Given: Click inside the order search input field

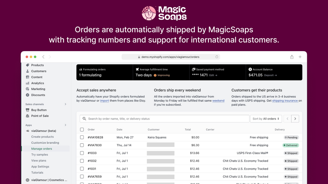Looking at the screenshot, I should point(154,119).
